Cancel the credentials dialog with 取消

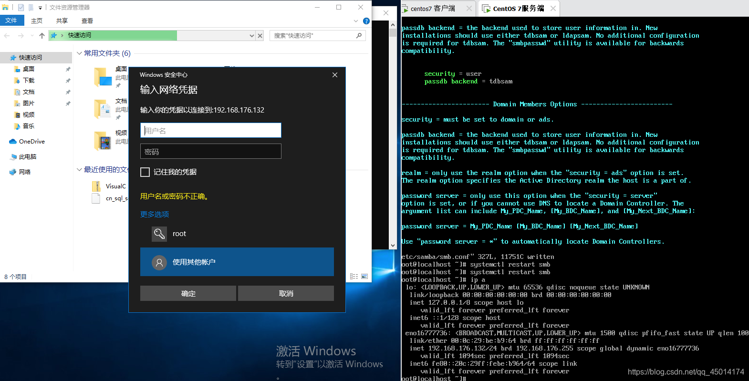[286, 293]
